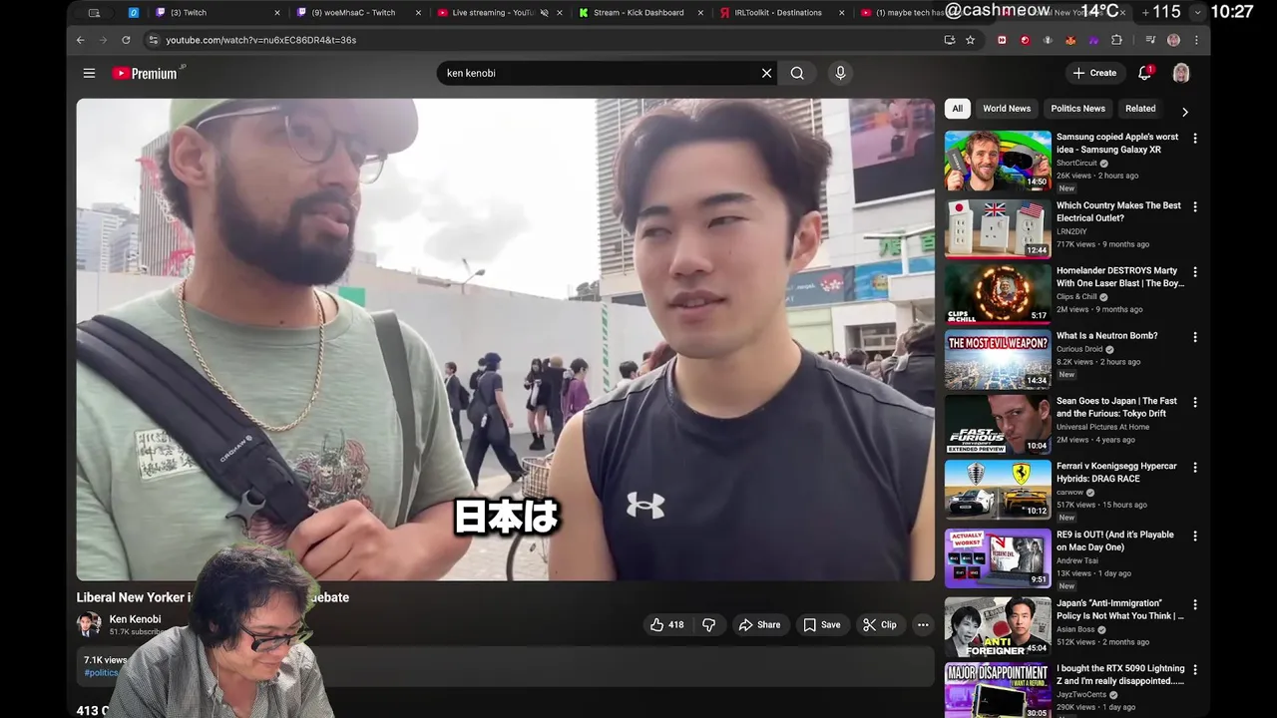1277x718 pixels.
Task: Share this video
Action: (x=759, y=625)
